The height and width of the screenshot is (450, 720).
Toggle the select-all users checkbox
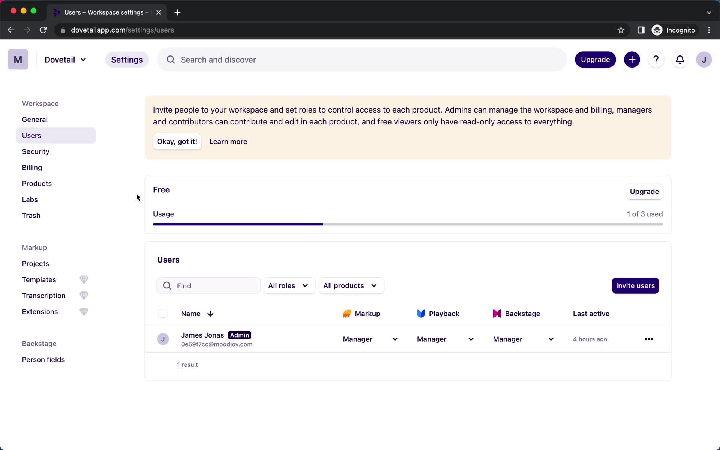pyautogui.click(x=163, y=313)
